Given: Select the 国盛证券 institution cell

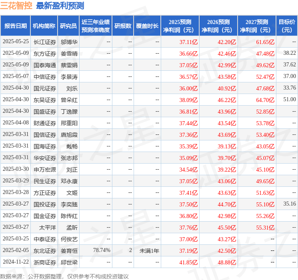Looking at the screenshot, I should (x=45, y=112).
